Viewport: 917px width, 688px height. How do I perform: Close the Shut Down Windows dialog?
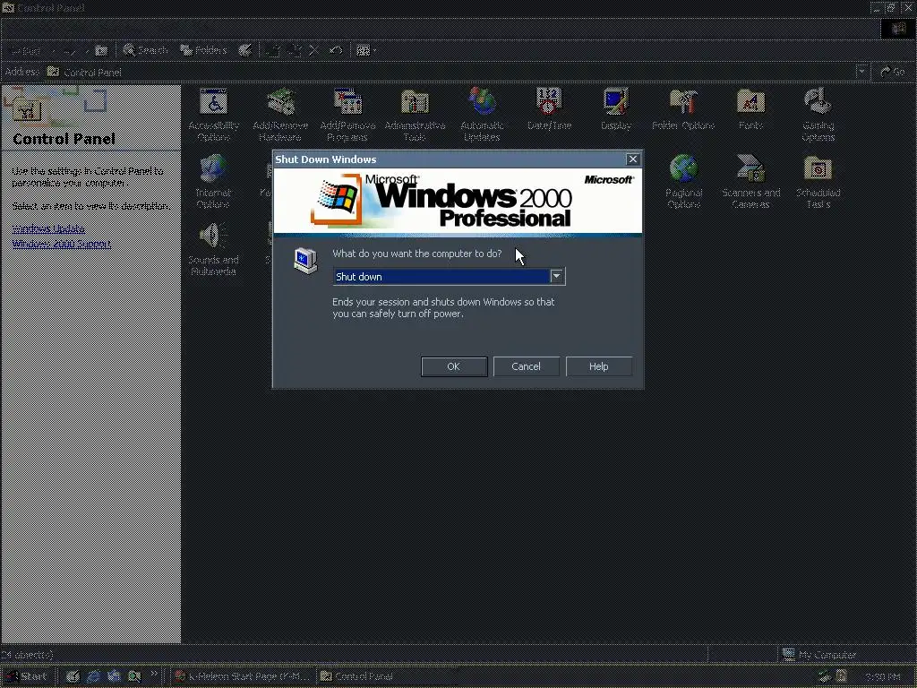(x=632, y=159)
